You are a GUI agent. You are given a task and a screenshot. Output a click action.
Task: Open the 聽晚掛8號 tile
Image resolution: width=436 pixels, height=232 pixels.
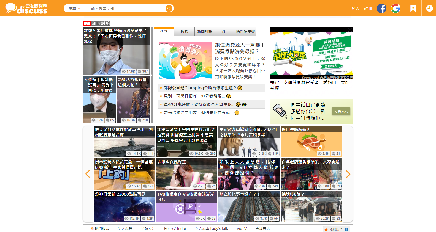(311, 206)
